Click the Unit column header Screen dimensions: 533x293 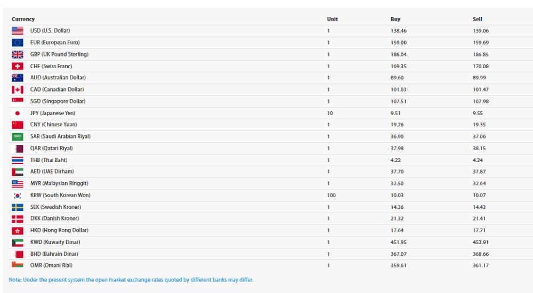333,19
